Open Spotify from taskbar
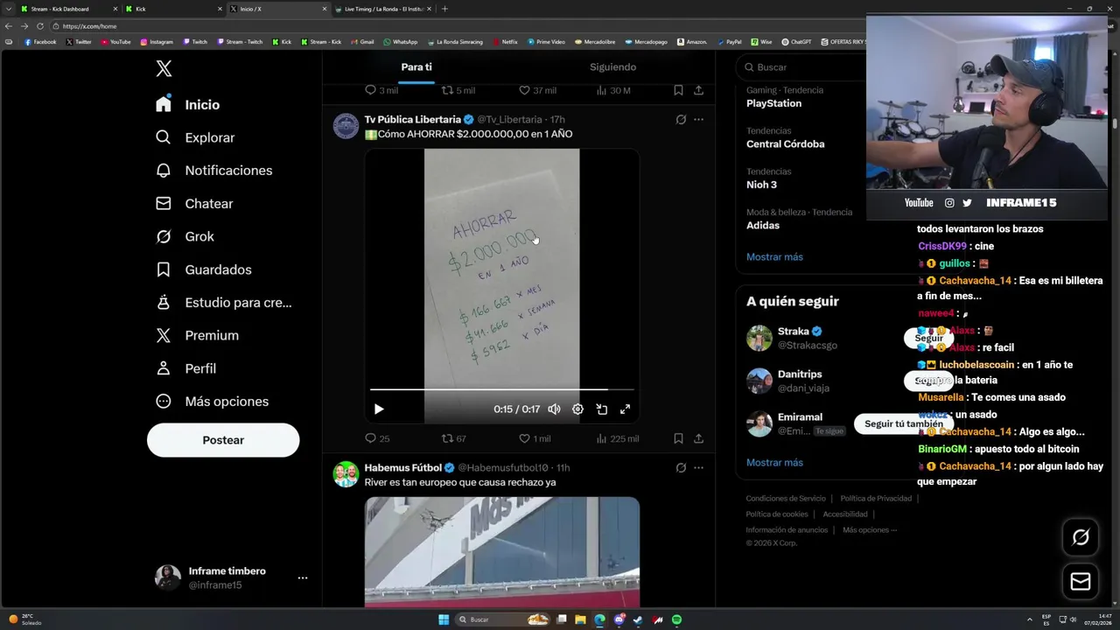 [x=677, y=619]
